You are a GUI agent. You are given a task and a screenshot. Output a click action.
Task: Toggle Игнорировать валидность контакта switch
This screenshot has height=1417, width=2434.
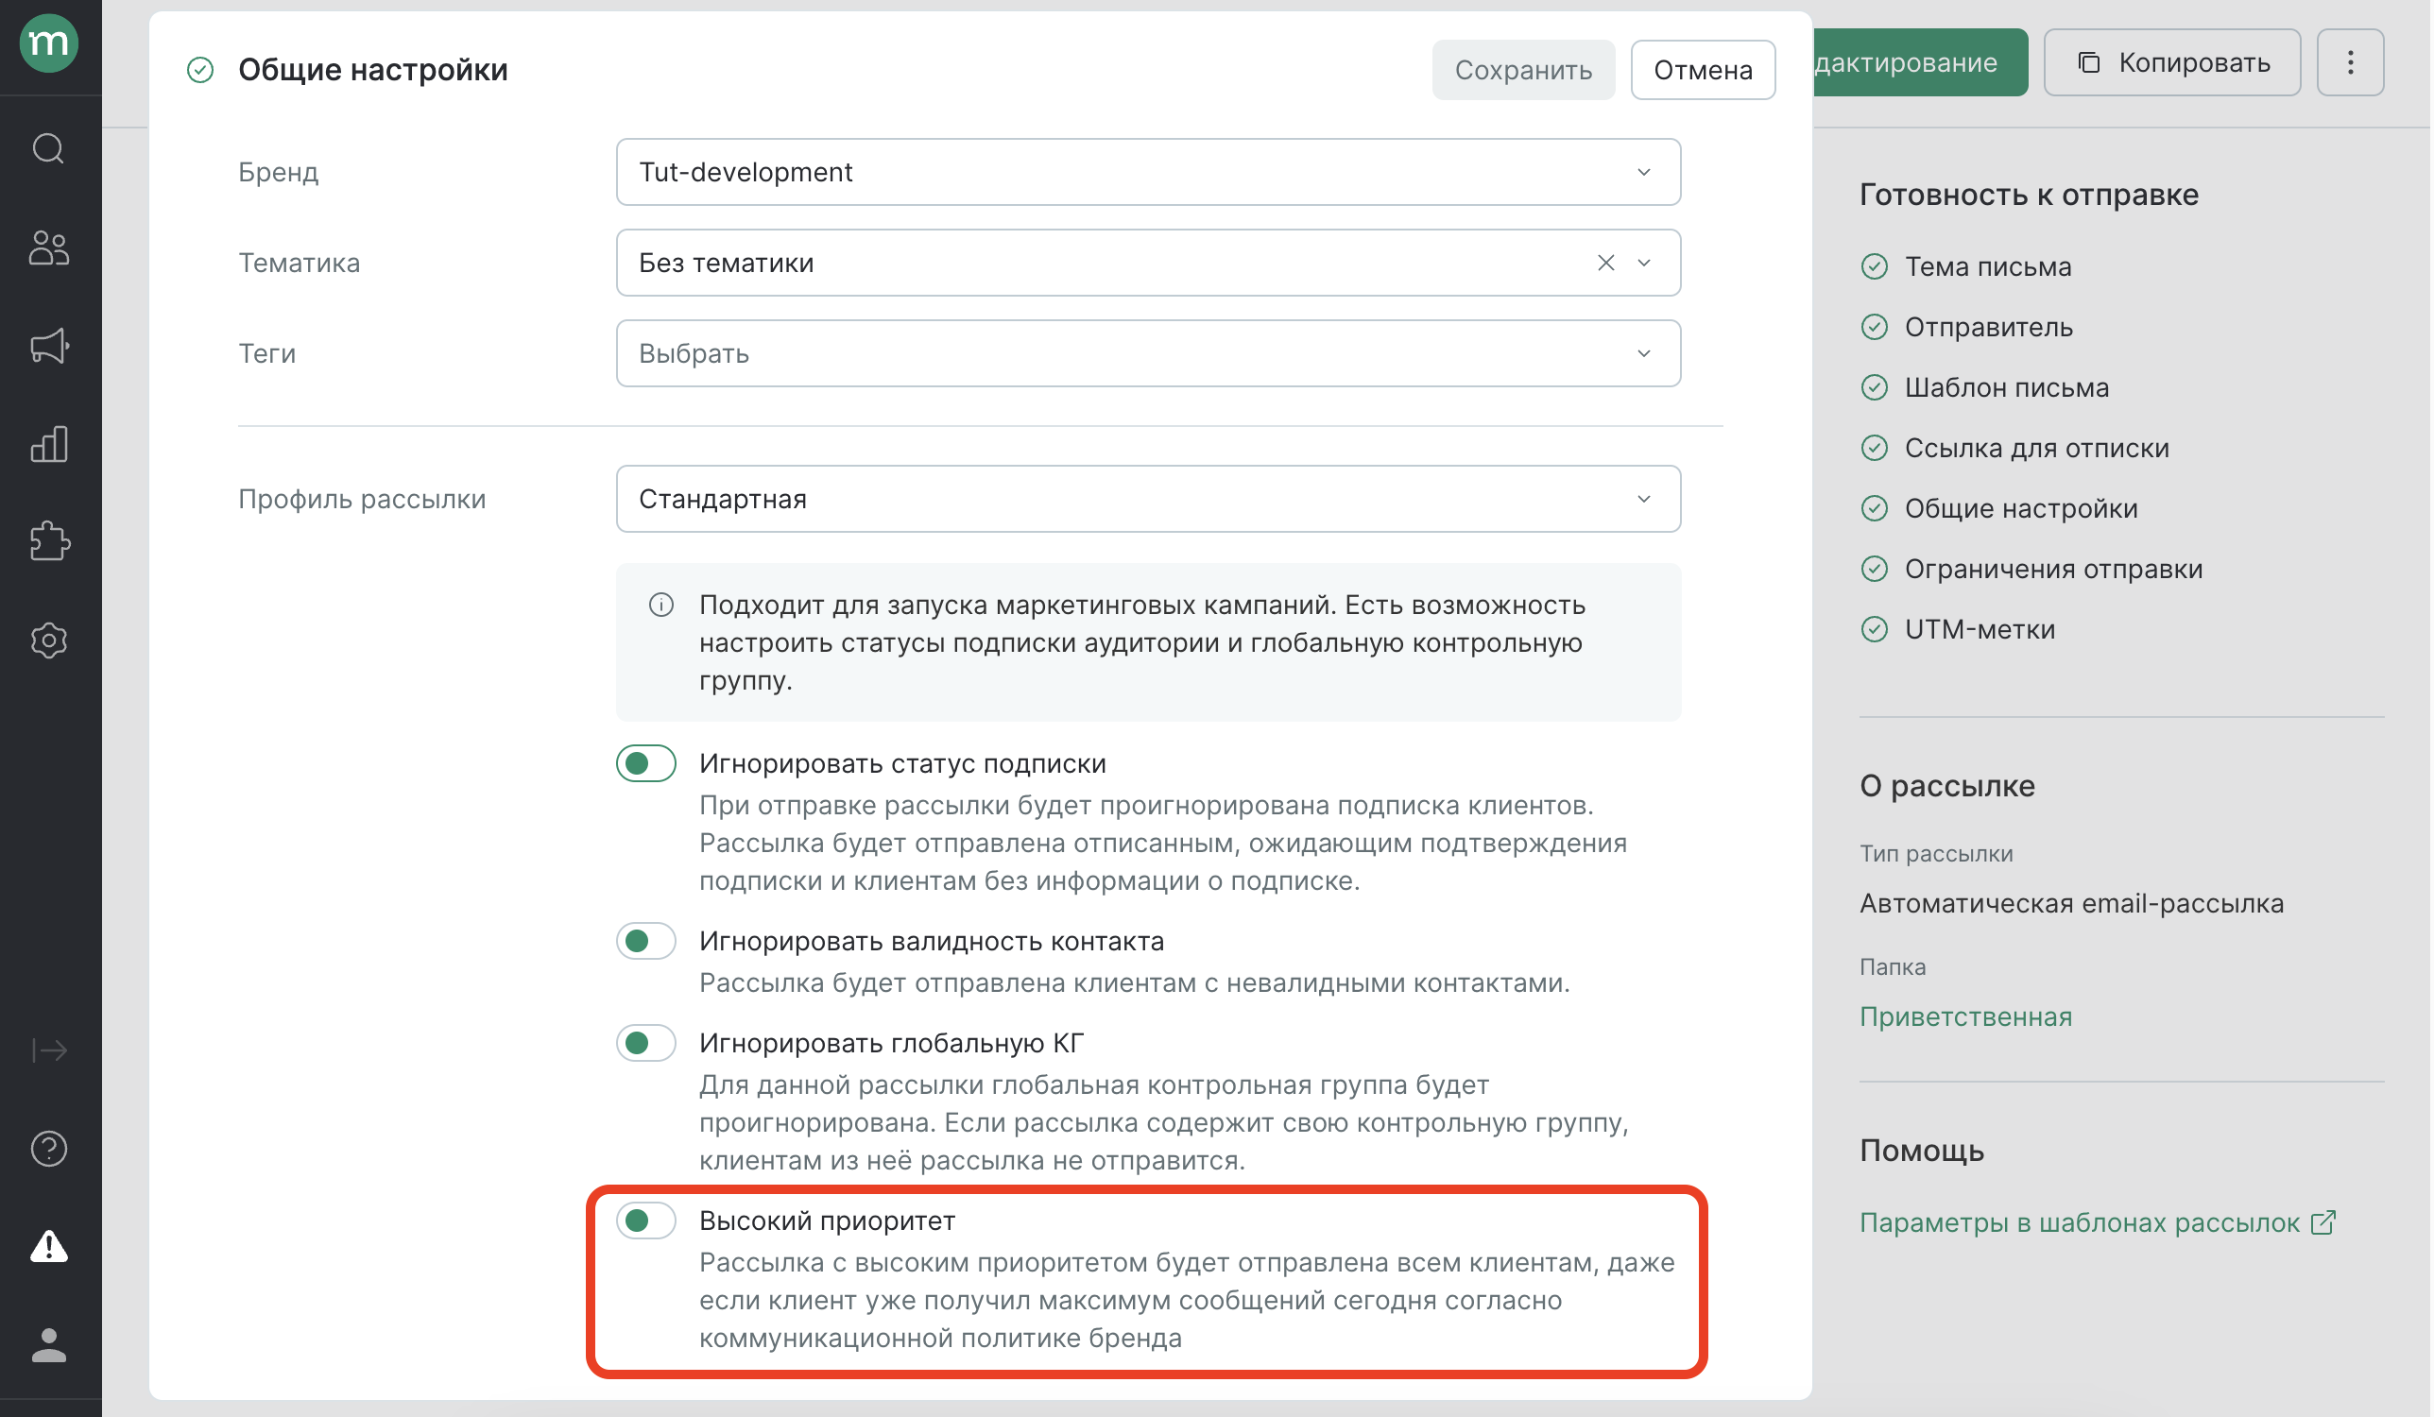click(x=646, y=942)
